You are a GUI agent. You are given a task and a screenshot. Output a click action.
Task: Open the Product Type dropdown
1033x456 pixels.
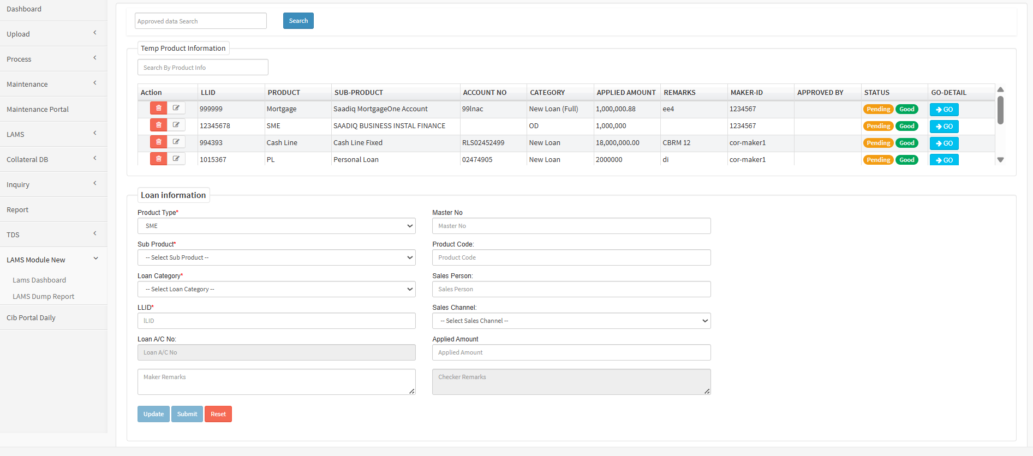(276, 226)
